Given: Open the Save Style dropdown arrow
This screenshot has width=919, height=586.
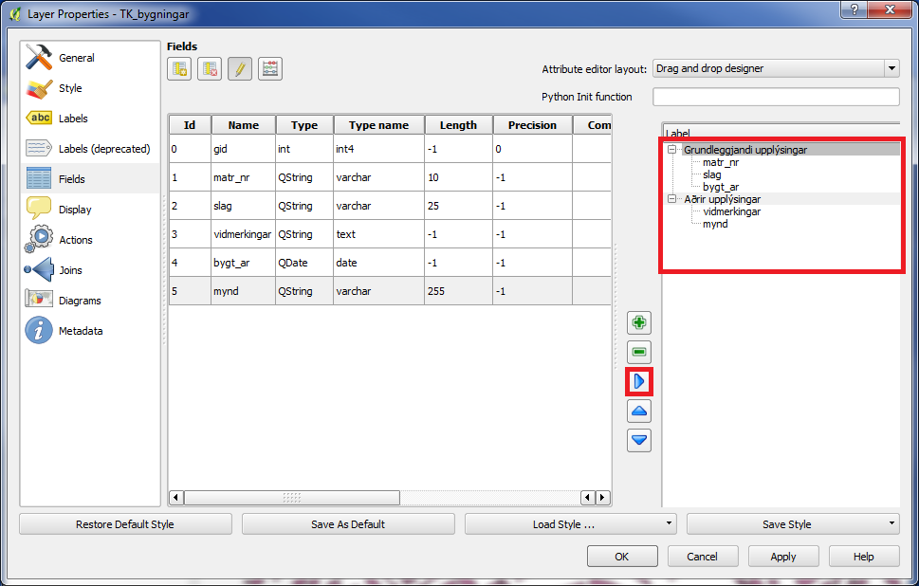Looking at the screenshot, I should [x=891, y=523].
